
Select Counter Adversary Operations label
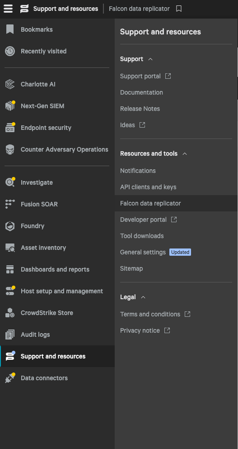64,149
